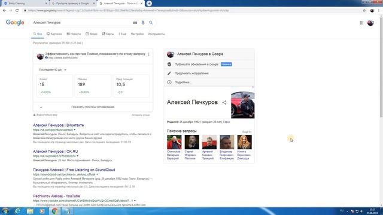Open three-dot menu of performance card
This screenshot has width=383, height=215.
pos(149,54)
